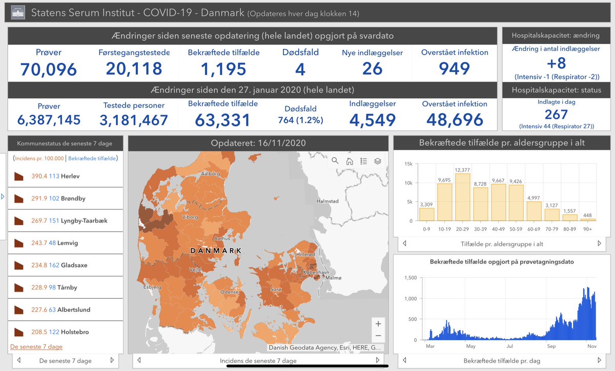Screen dimensions: 615x371
Task: Click the building logo beside Statens Serum Institut
Action: (18, 11)
